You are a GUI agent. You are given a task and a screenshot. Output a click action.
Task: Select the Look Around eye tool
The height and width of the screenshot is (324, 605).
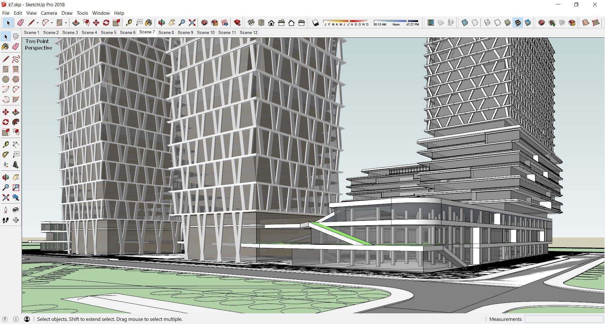pyautogui.click(x=16, y=210)
